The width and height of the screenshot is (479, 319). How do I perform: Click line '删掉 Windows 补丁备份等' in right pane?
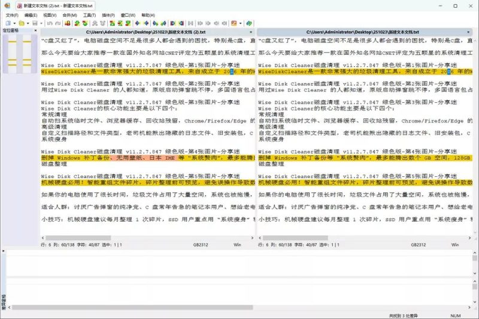point(365,158)
